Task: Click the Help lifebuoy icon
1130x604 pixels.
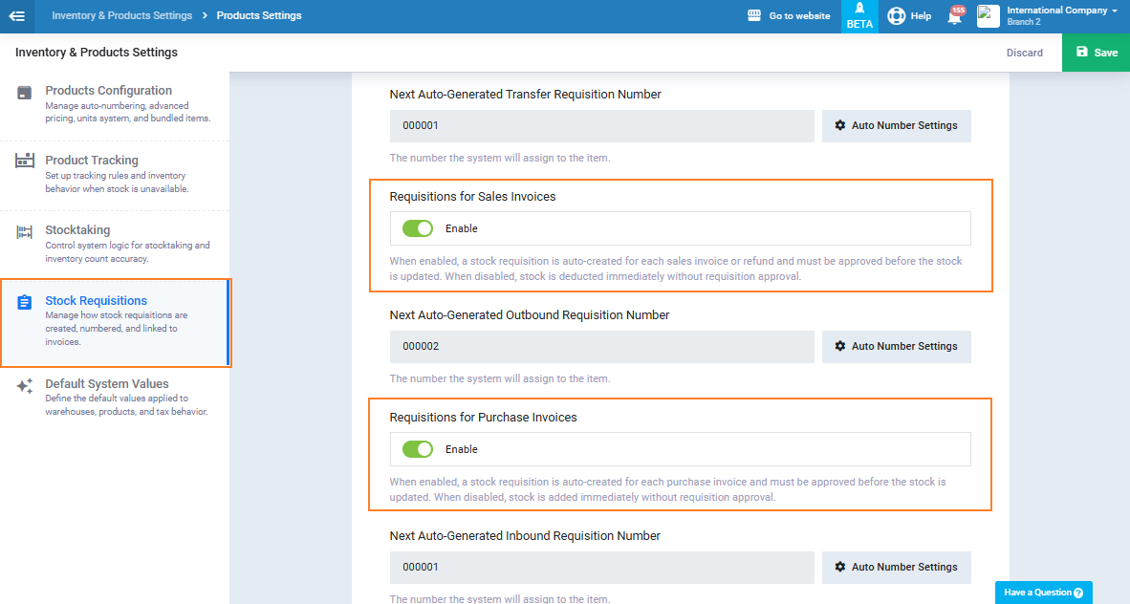Action: pyautogui.click(x=896, y=16)
